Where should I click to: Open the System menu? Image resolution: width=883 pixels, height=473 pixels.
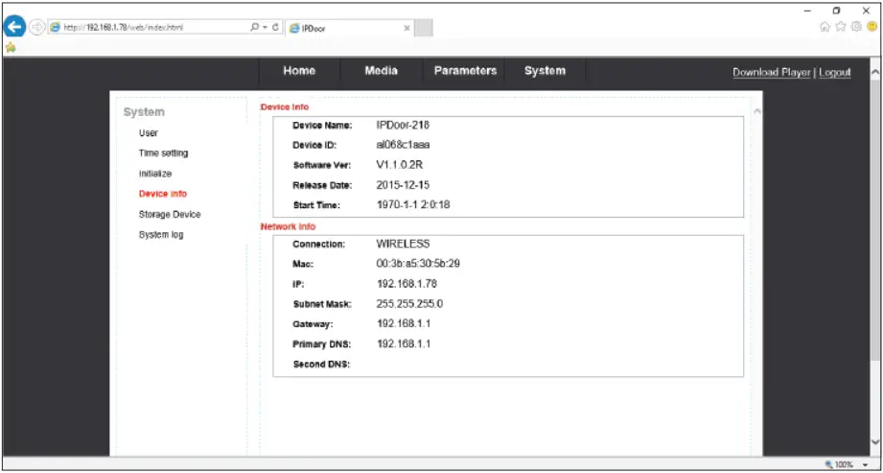545,71
